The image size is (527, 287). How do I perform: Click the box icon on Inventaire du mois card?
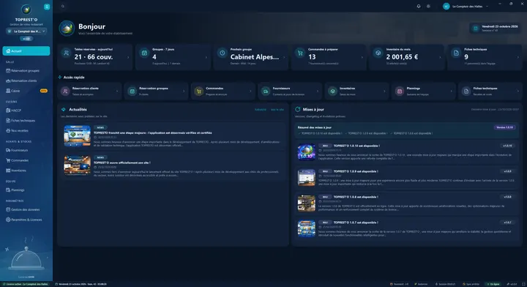(378, 53)
